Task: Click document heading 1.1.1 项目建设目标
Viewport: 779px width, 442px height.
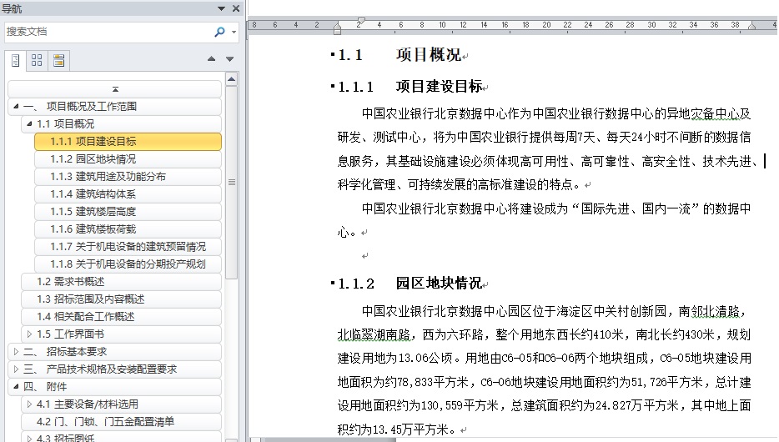Action: [410, 87]
